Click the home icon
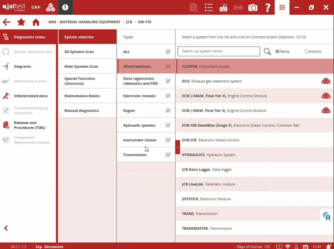Viewport: 334px width, 249px height. [36, 22]
